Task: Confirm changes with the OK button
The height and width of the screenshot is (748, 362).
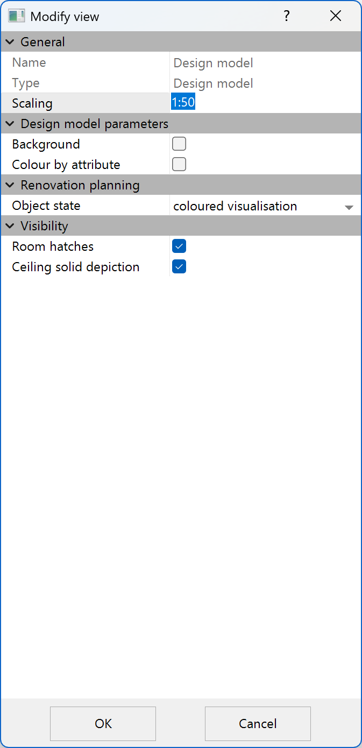Action: click(x=102, y=723)
